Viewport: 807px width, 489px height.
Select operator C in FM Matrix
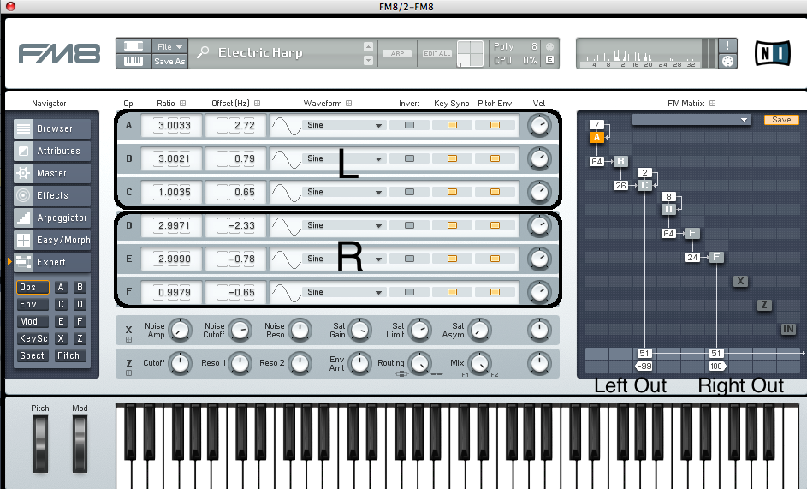tap(644, 185)
